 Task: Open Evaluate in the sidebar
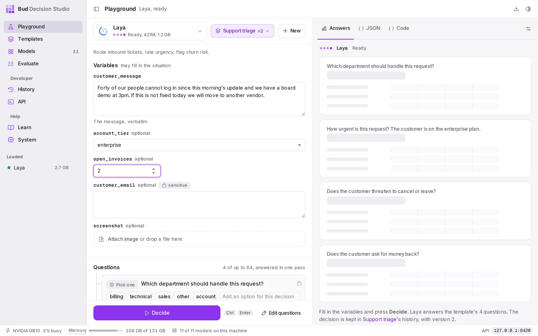point(43,64)
